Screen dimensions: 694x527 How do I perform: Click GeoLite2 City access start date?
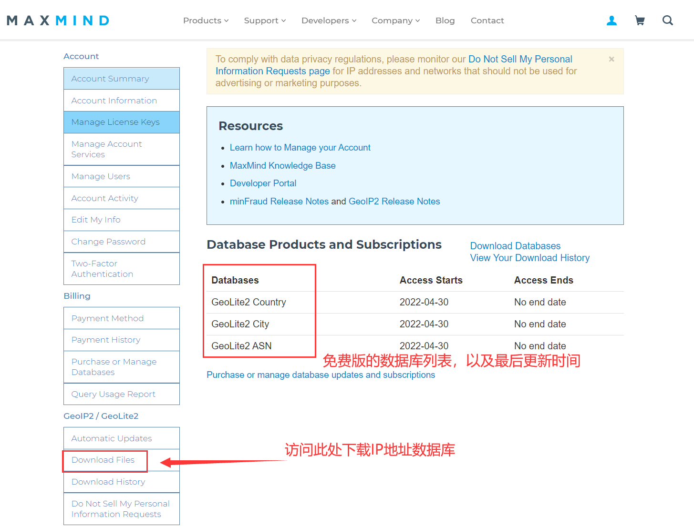(424, 324)
